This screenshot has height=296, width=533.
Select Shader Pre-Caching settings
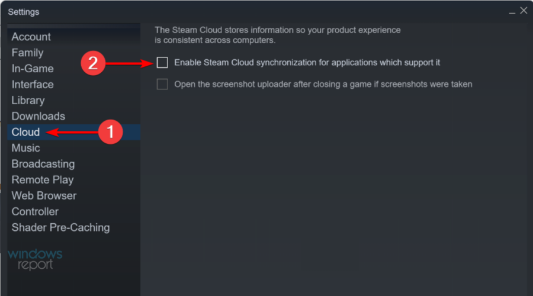(60, 227)
